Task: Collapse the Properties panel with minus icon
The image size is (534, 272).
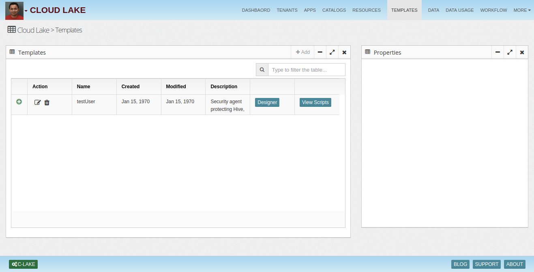Action: (498, 52)
